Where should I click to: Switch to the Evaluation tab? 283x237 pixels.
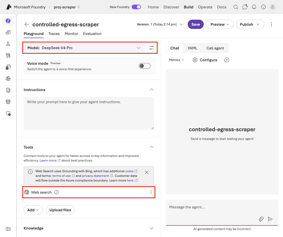(x=92, y=34)
